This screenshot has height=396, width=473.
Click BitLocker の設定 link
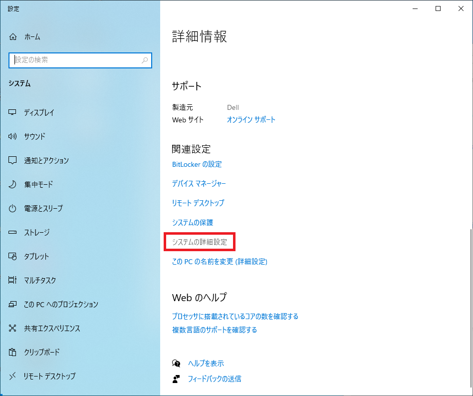click(196, 164)
